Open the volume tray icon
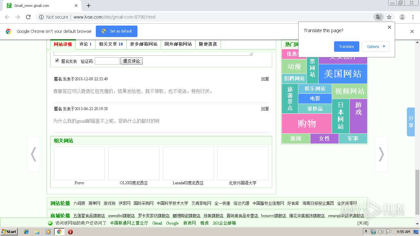Viewport: 420px width, 236px height. pyautogui.click(x=381, y=232)
